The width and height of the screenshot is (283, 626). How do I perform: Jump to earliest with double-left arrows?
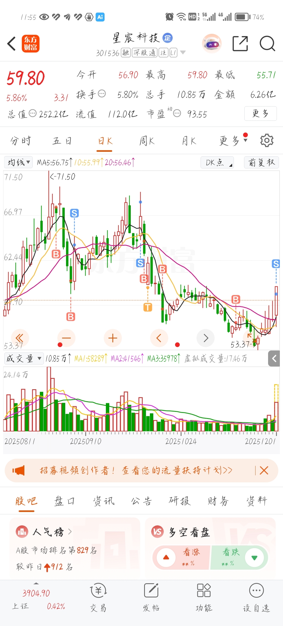coord(20,338)
